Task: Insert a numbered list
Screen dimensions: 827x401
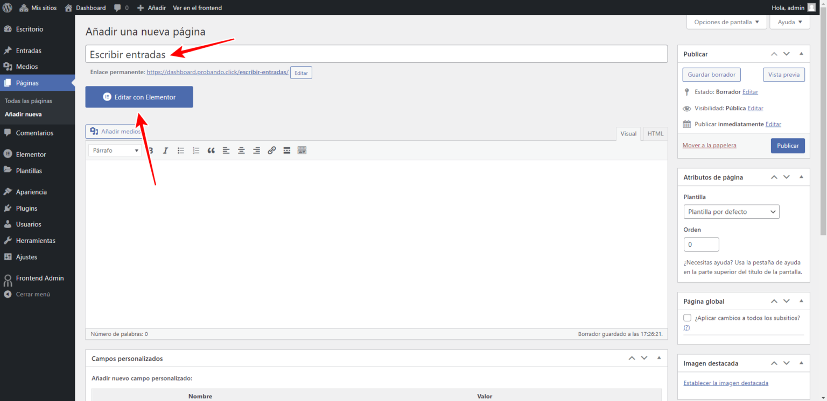Action: point(195,150)
